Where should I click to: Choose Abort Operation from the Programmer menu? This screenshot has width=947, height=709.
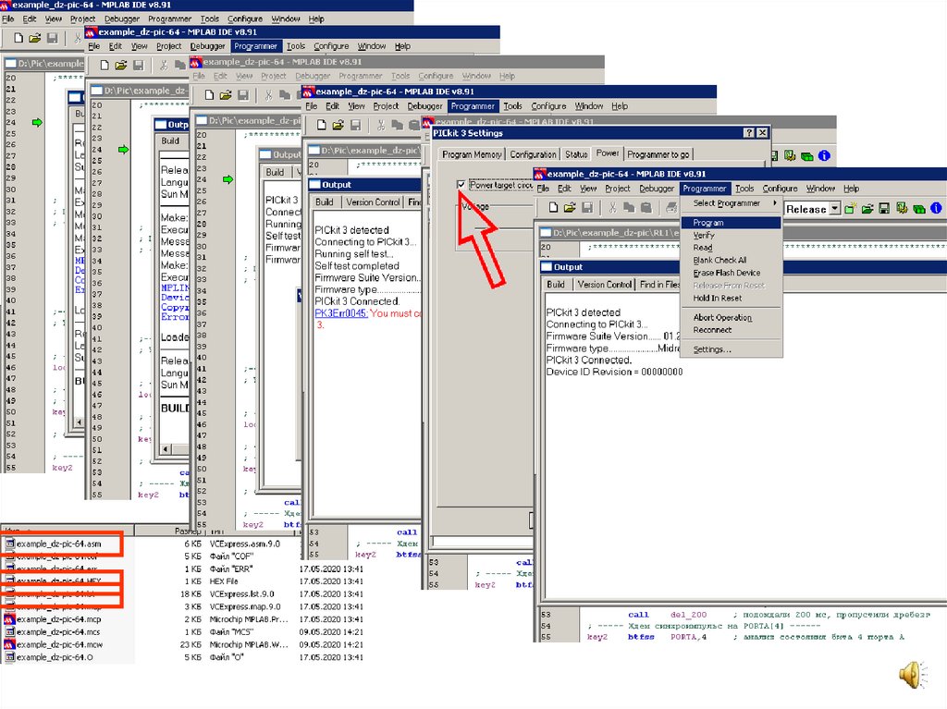[731, 318]
